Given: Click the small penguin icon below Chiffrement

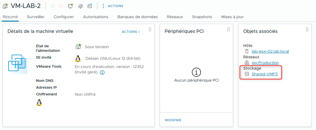Looking at the screenshot, I should [x=39, y=103].
